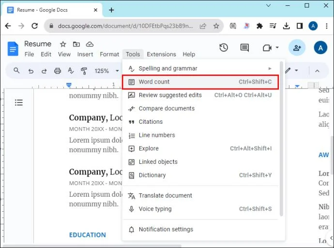Open version history clock icon
Screen dimensions: 334x248
pos(224,47)
